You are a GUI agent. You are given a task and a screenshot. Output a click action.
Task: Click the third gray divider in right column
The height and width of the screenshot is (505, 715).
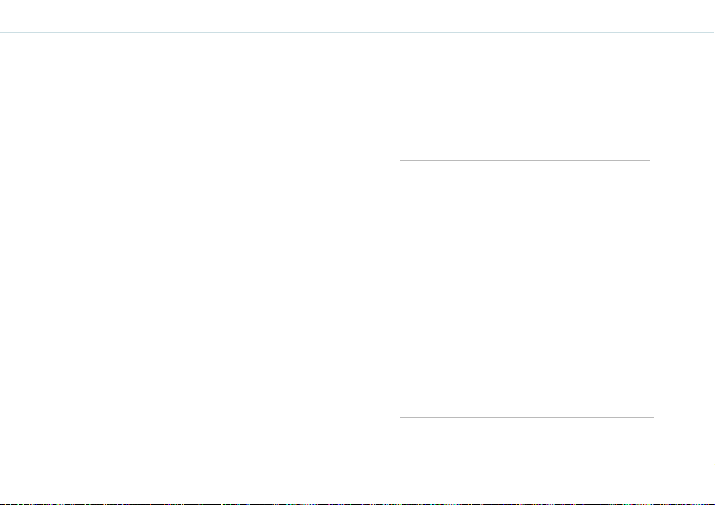click(x=527, y=348)
